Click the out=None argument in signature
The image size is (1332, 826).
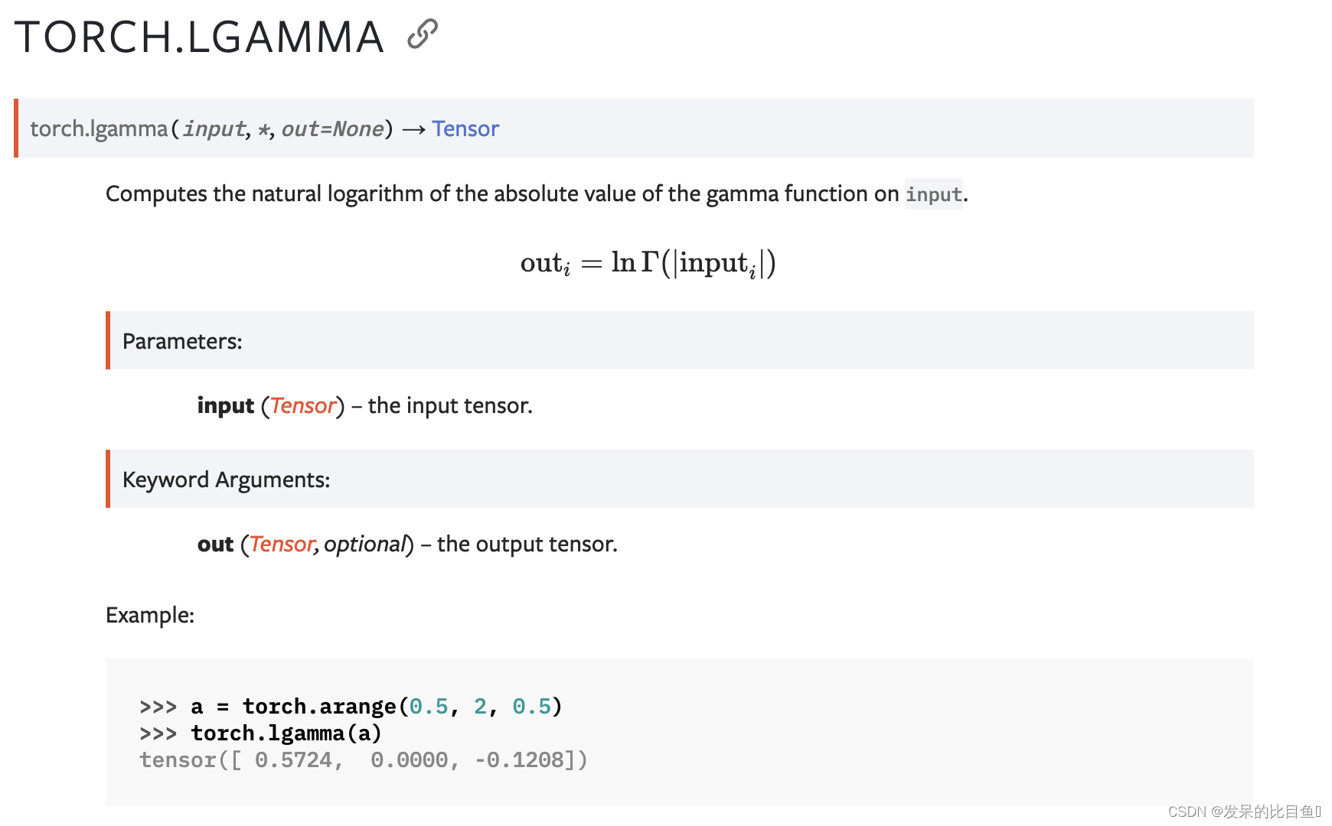[333, 128]
